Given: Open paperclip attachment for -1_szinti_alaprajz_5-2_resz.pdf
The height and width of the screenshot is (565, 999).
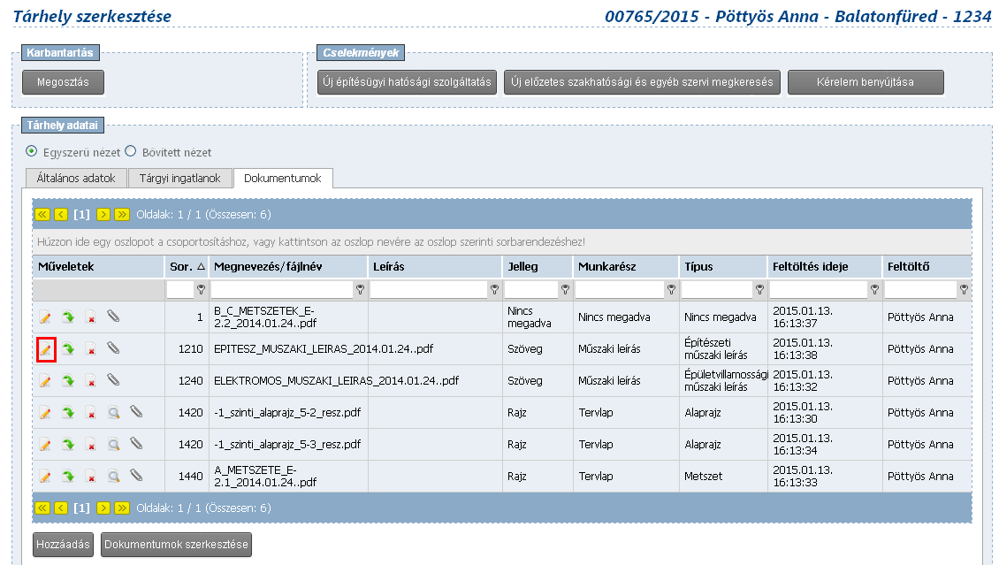Looking at the screenshot, I should (136, 411).
